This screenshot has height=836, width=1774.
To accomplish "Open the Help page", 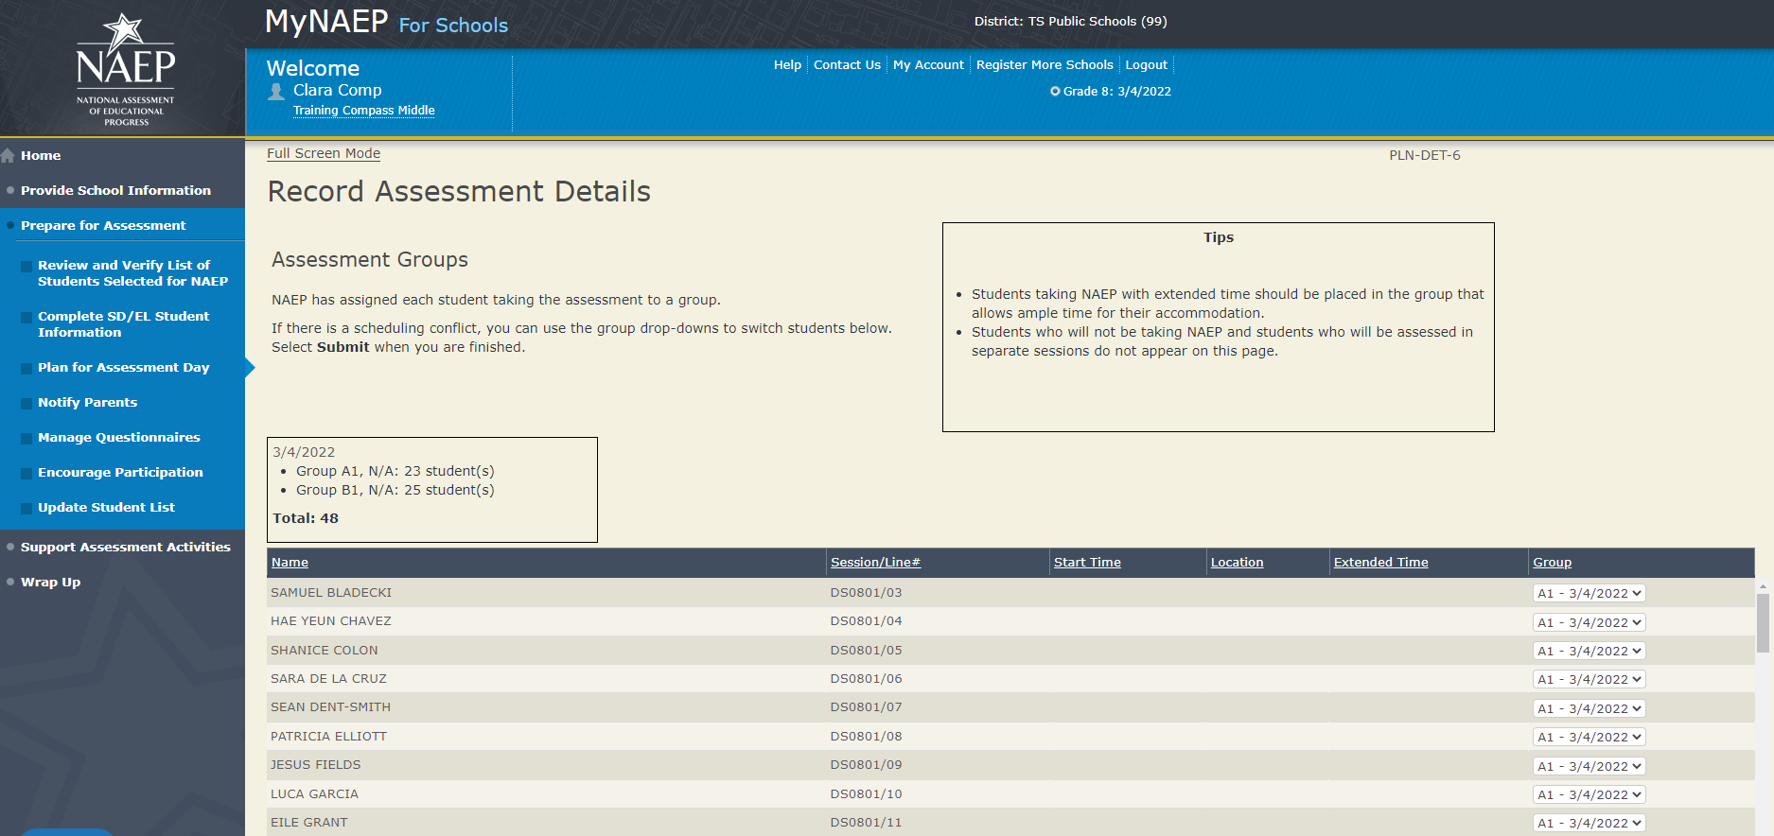I will click(x=787, y=65).
